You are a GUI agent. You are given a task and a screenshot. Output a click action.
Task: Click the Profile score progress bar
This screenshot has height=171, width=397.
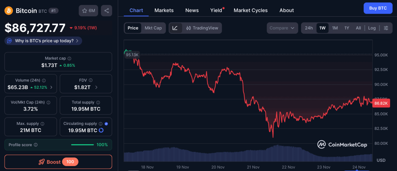(83, 145)
